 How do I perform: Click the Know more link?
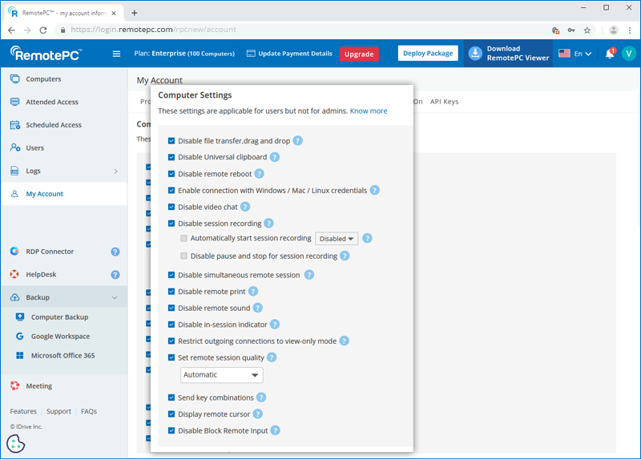pos(369,111)
